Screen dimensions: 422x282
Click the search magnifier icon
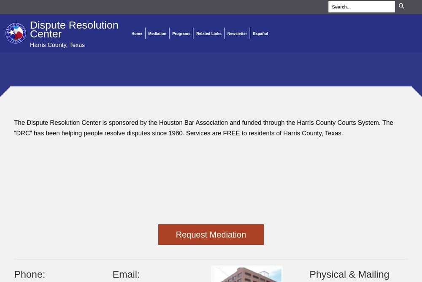tap(401, 6)
